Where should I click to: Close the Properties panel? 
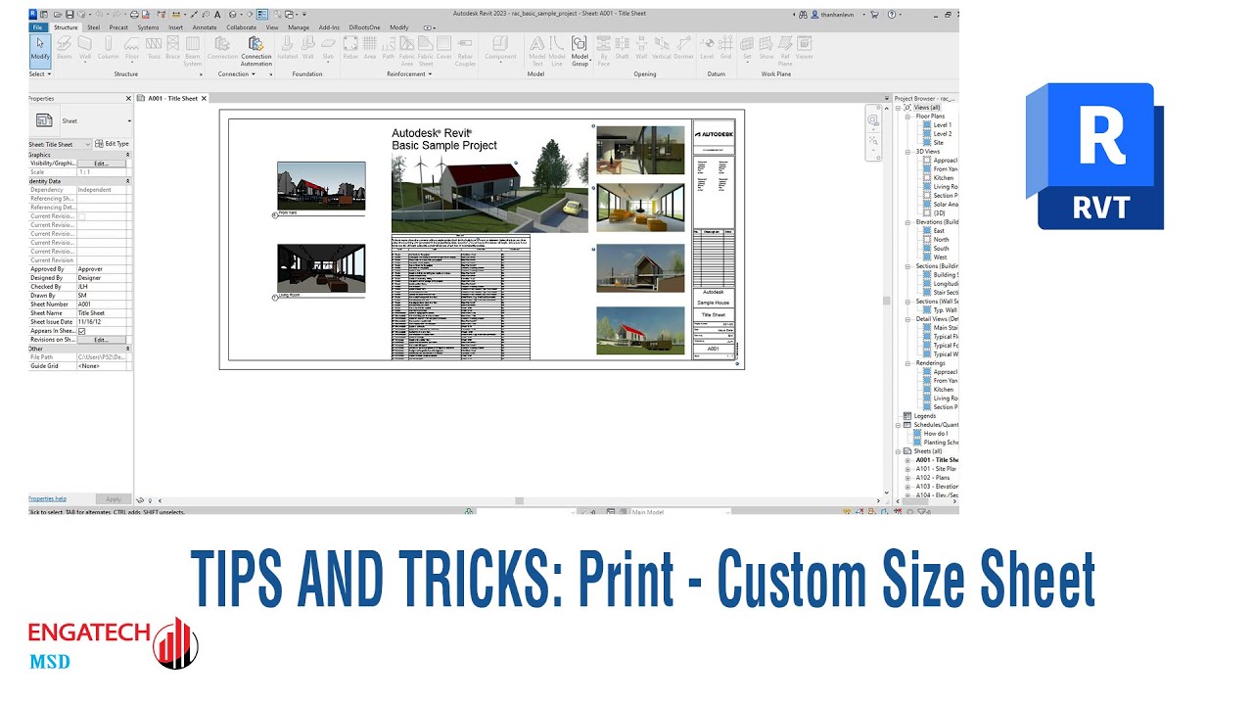pos(128,99)
